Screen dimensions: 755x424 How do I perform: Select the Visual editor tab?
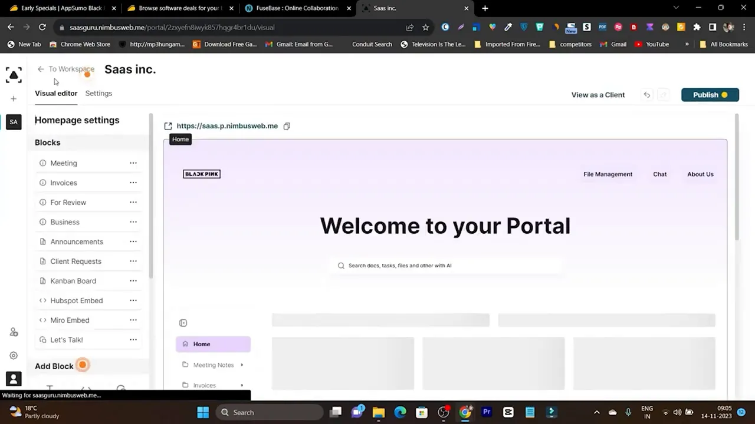point(56,93)
